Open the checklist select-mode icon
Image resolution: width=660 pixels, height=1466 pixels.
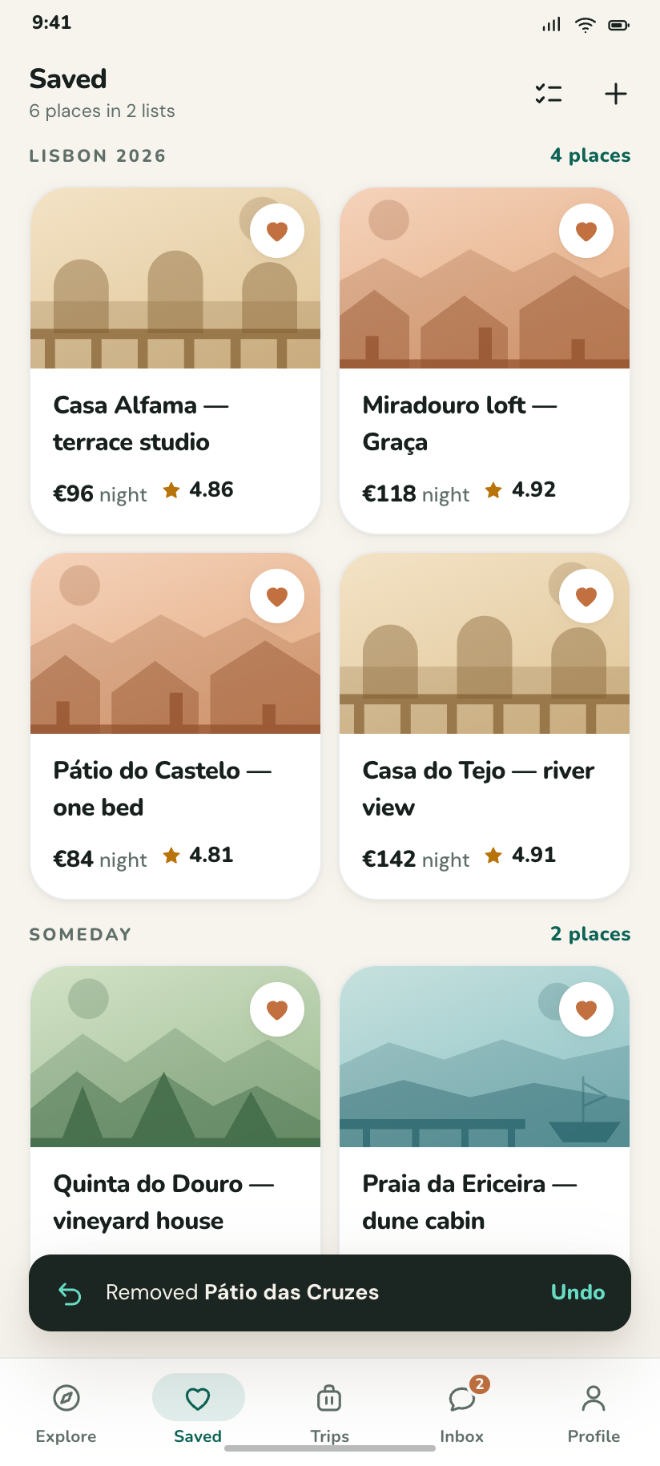(x=549, y=94)
